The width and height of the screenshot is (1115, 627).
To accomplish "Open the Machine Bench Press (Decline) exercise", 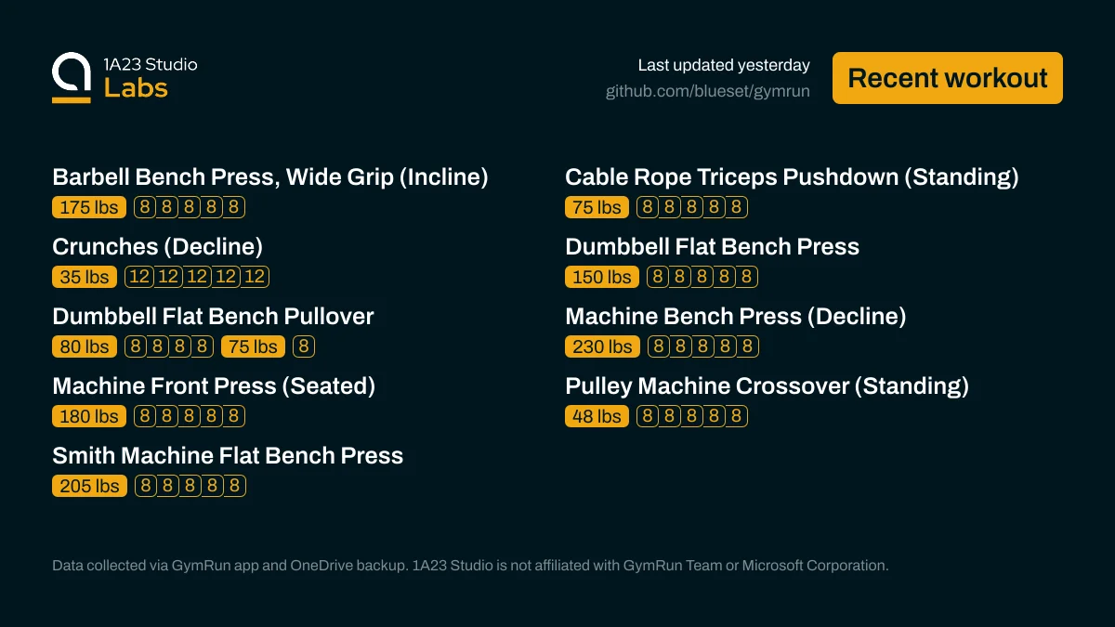I will (x=735, y=316).
